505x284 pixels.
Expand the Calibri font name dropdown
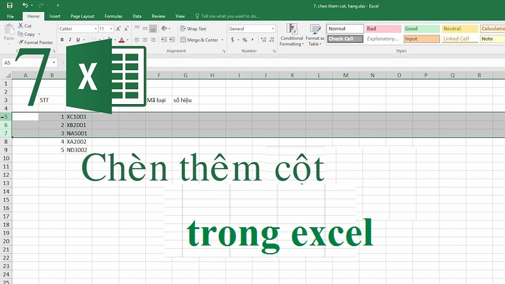click(96, 28)
